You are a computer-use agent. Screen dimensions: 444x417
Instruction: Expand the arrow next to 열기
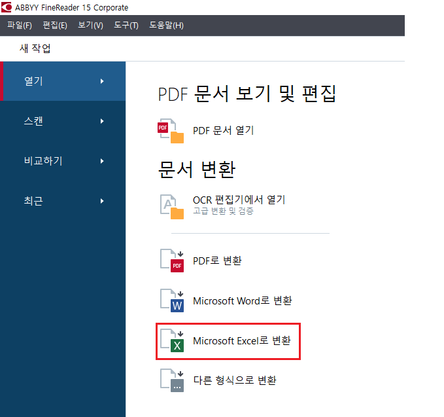102,81
